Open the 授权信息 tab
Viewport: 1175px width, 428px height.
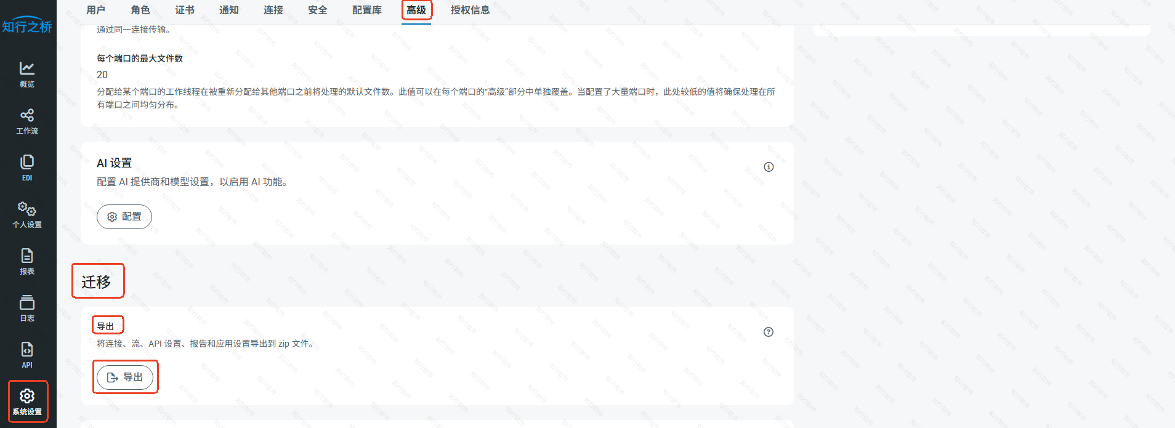coord(470,10)
